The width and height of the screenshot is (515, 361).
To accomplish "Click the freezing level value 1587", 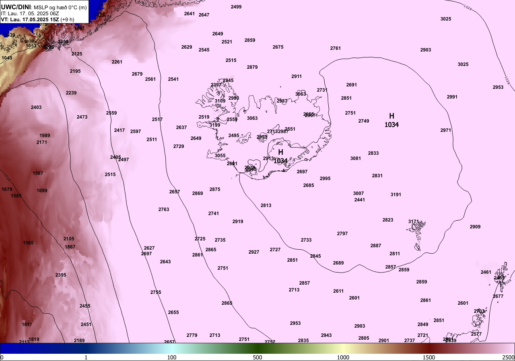I will point(38,173).
